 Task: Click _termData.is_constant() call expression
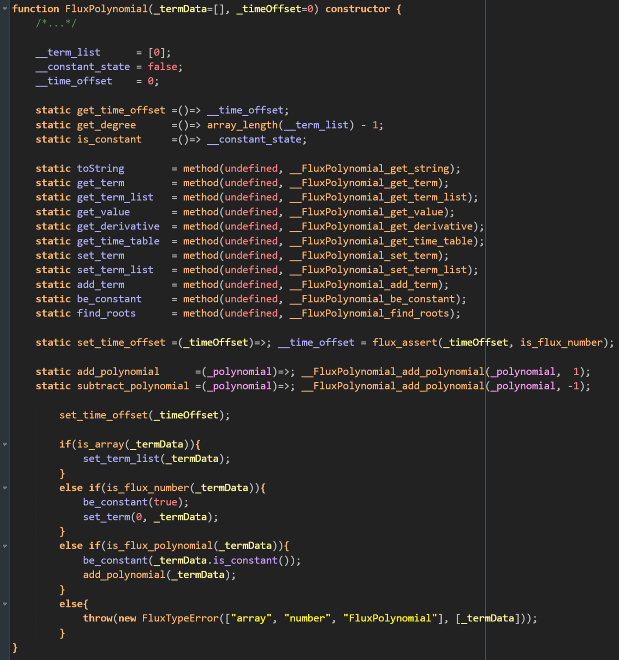(224, 560)
